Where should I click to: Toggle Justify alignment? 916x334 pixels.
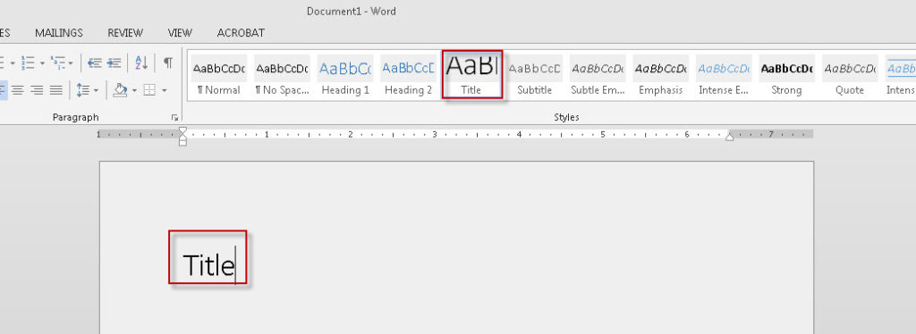coord(56,90)
